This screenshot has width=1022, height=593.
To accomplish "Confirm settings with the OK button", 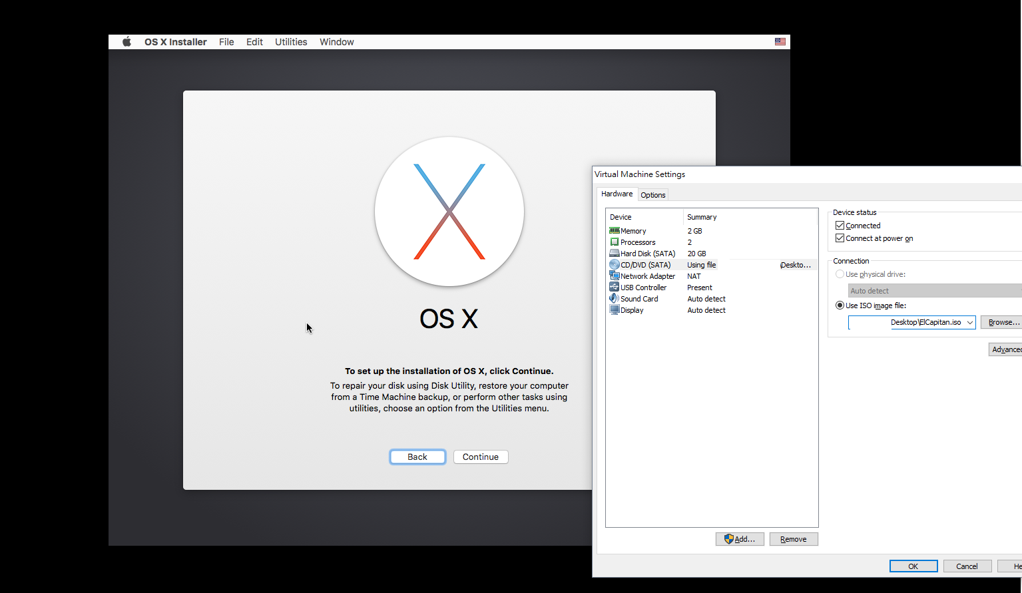I will [x=913, y=566].
